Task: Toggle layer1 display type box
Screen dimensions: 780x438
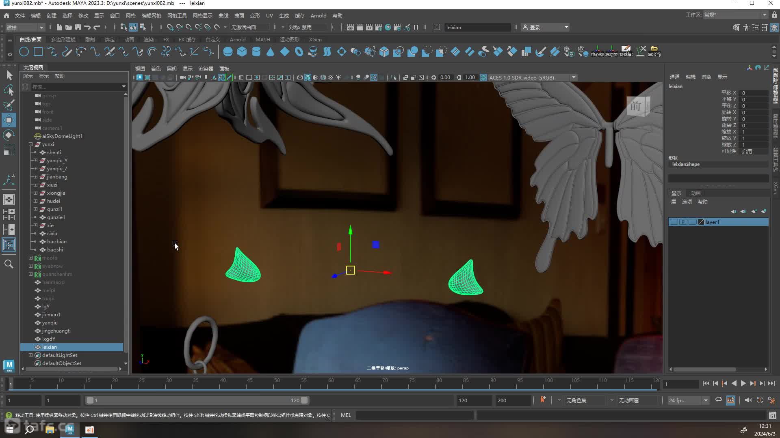Action: pos(693,222)
